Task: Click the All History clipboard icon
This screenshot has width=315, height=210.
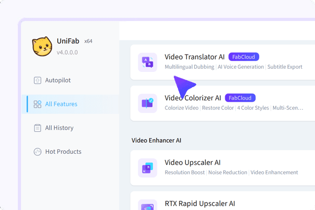Action: click(x=37, y=128)
